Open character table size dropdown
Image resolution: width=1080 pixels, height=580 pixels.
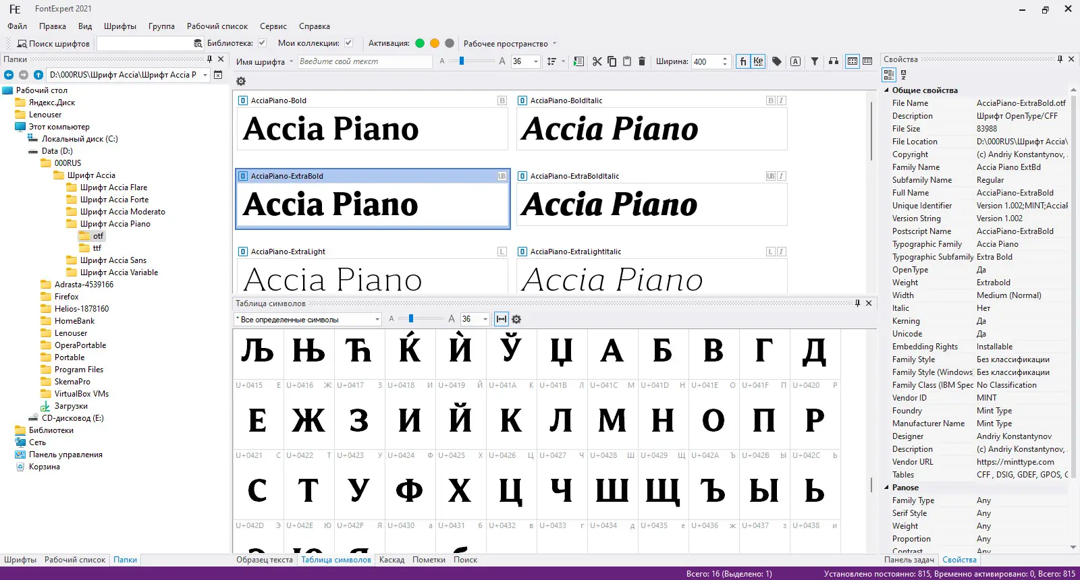coord(485,319)
